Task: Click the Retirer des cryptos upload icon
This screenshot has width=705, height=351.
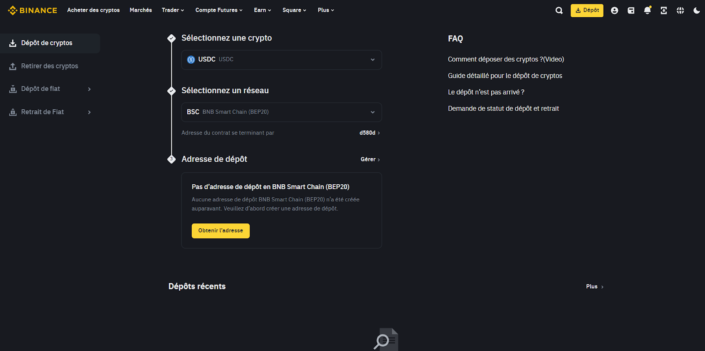Action: pyautogui.click(x=13, y=66)
